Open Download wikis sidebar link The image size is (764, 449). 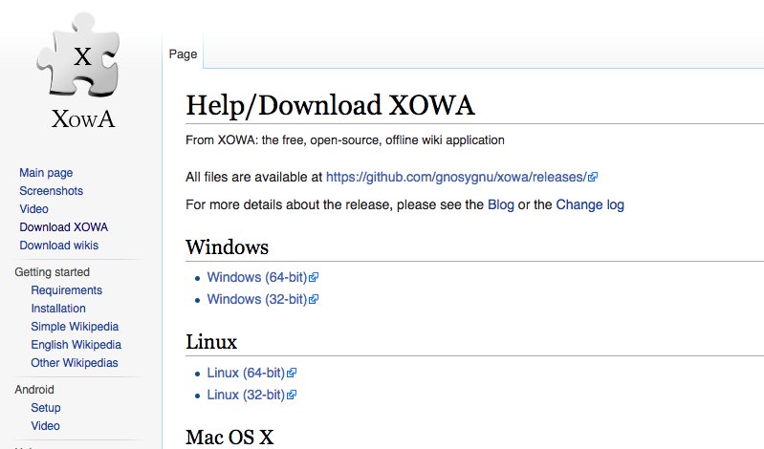coord(59,245)
